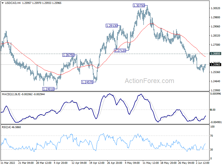Open the chart menu triangle beside USDCAD,H4

(x=3, y=3)
